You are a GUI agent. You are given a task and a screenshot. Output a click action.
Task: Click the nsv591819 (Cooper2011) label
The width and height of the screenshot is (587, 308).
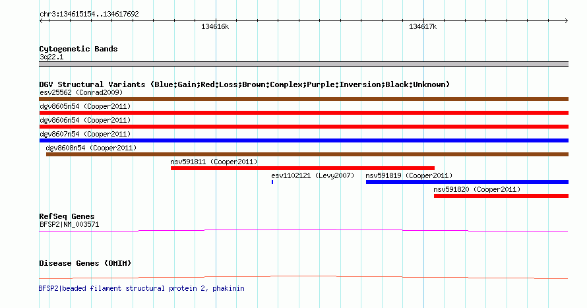click(409, 175)
